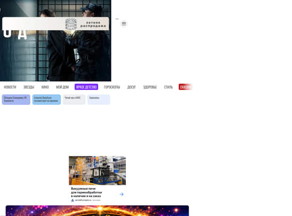Click the Вакуумные печи ad headline
Viewport: 292px width, 216px height.
pyautogui.click(x=86, y=193)
